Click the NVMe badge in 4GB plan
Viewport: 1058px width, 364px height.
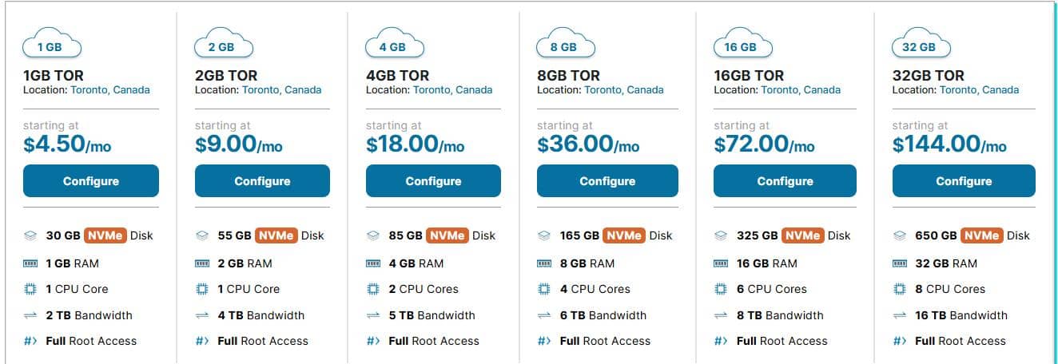(x=447, y=235)
